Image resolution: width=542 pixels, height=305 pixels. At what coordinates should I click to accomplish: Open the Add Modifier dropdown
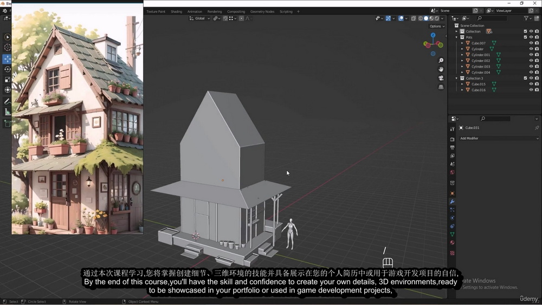tap(499, 139)
